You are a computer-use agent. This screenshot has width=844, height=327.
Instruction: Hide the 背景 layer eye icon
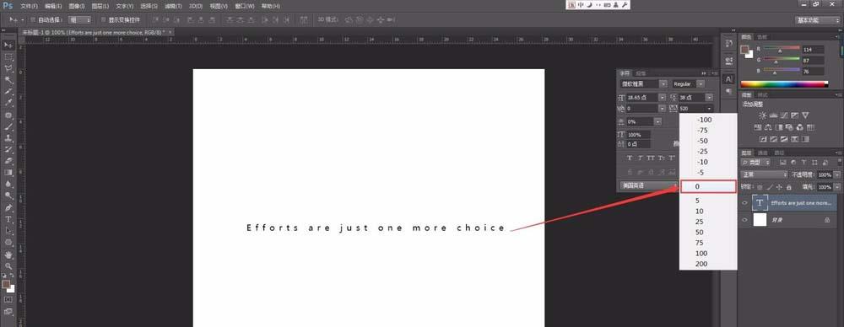click(745, 219)
